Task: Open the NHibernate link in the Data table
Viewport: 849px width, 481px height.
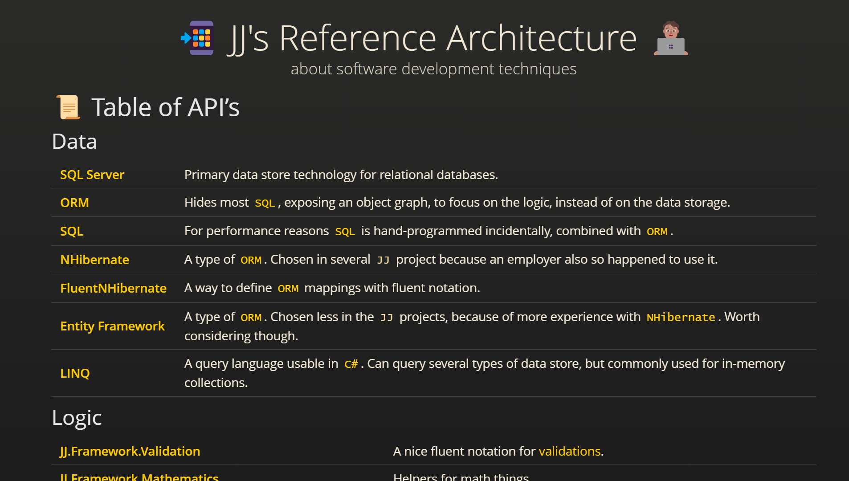Action: pos(94,260)
